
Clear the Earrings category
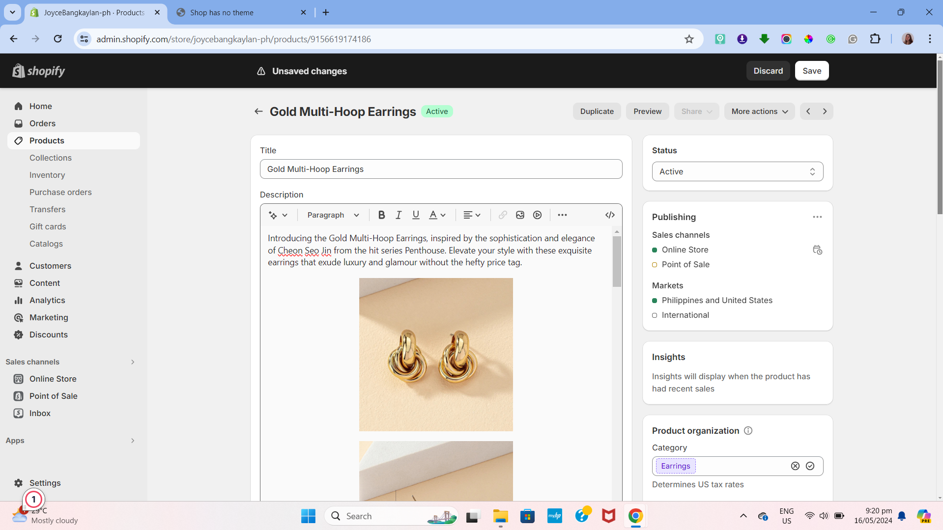[795, 466]
